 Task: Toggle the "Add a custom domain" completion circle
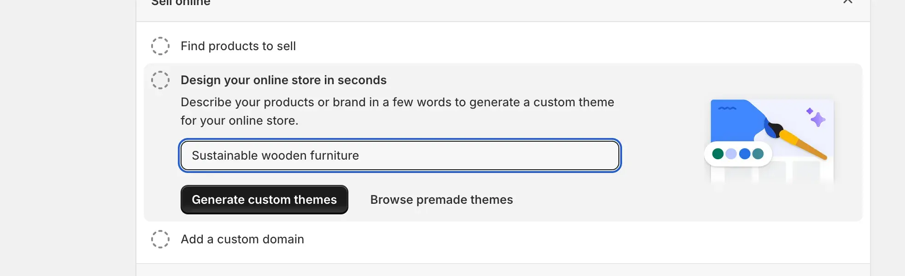coord(160,239)
